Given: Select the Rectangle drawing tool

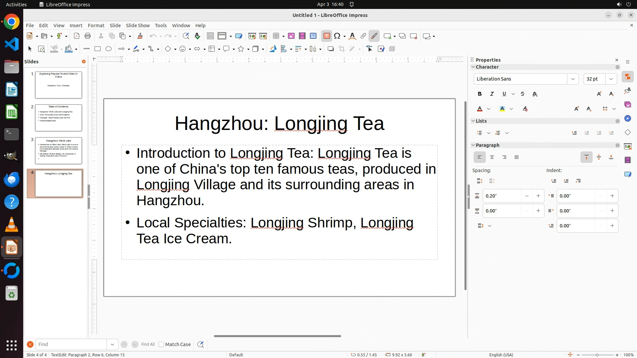Looking at the screenshot, I should [x=98, y=49].
